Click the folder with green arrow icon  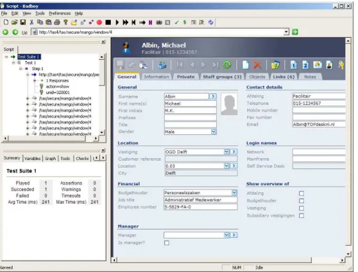coord(275,65)
